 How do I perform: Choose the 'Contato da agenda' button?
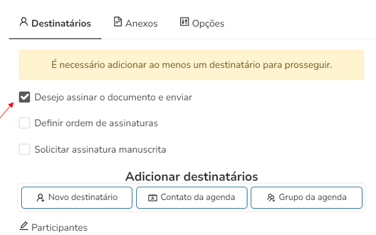[x=191, y=198]
